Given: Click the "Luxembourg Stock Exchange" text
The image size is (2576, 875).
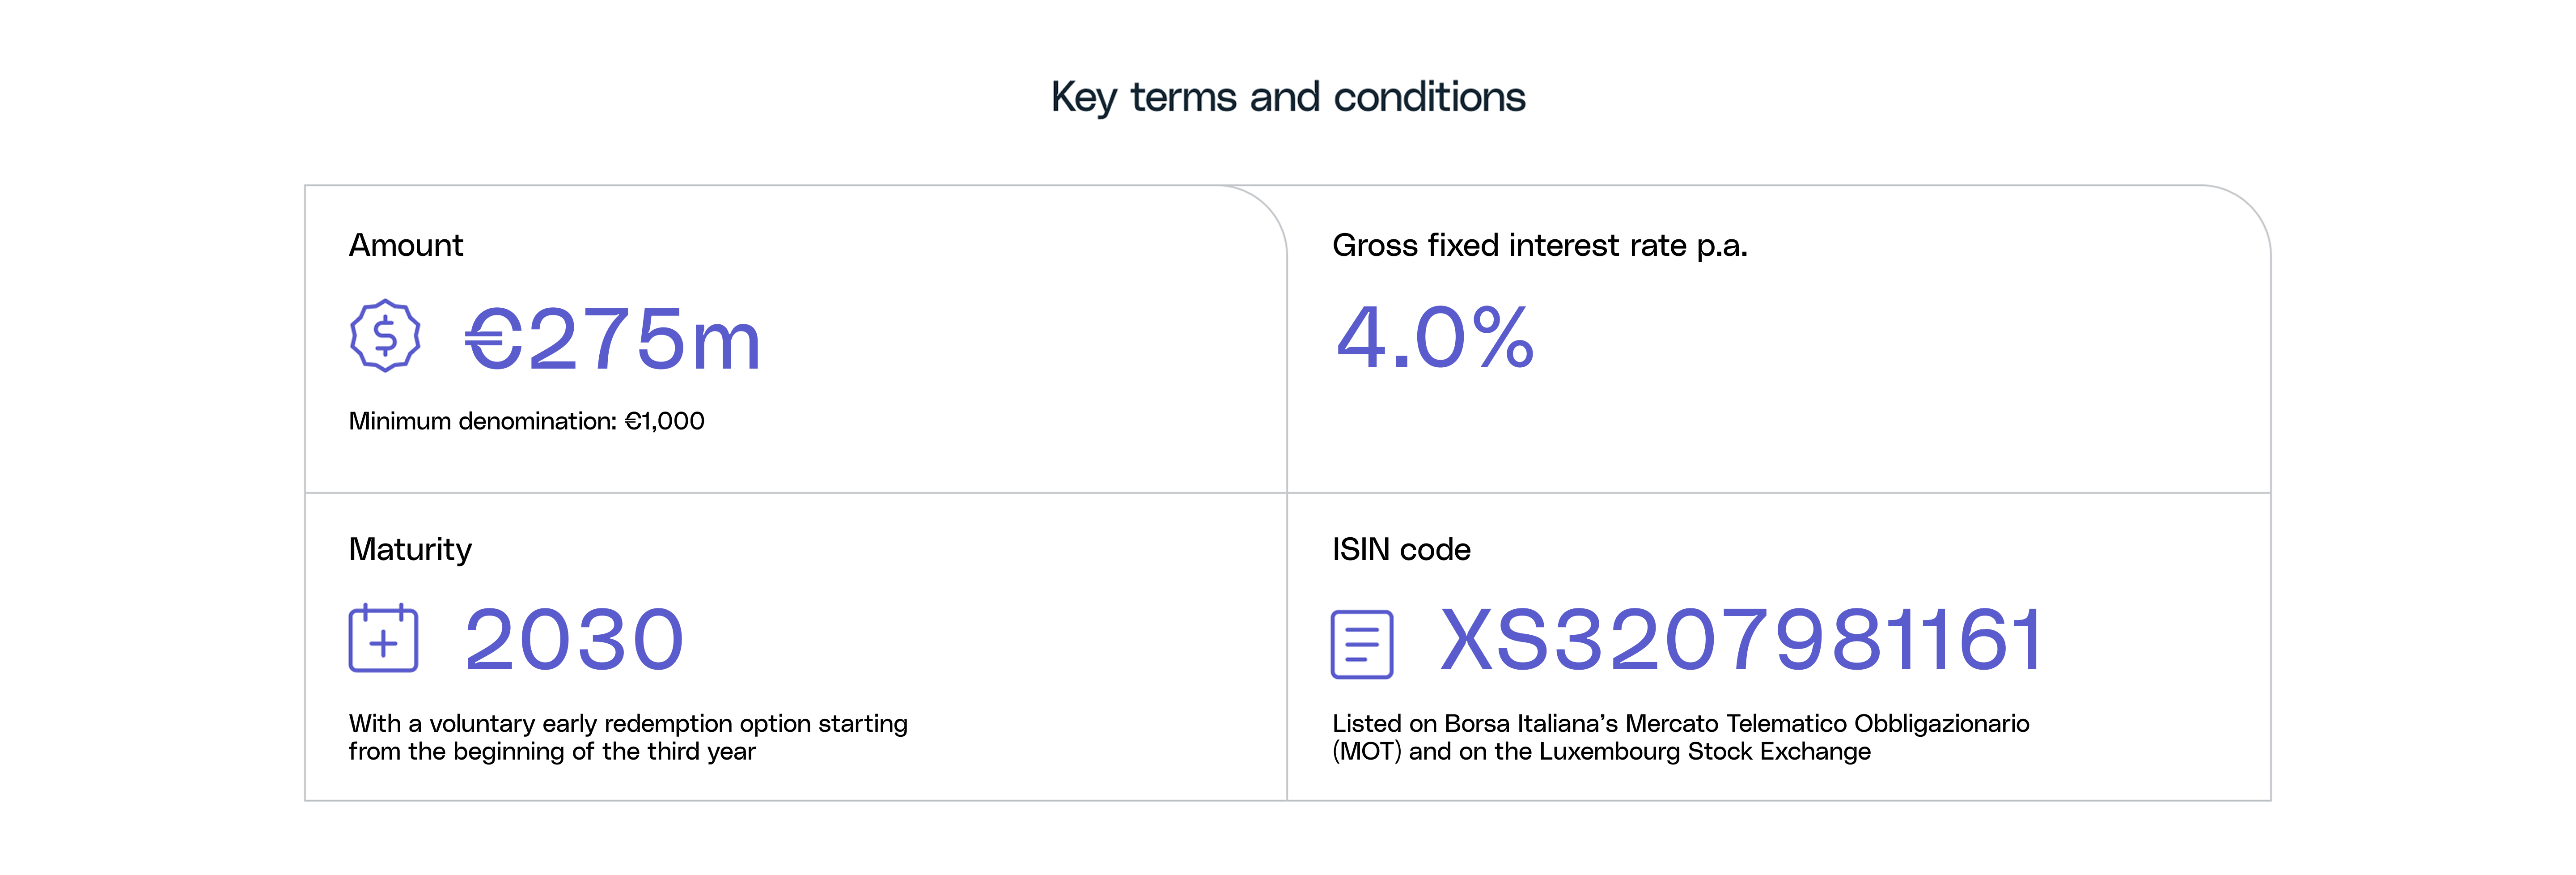Looking at the screenshot, I should coord(1682,752).
